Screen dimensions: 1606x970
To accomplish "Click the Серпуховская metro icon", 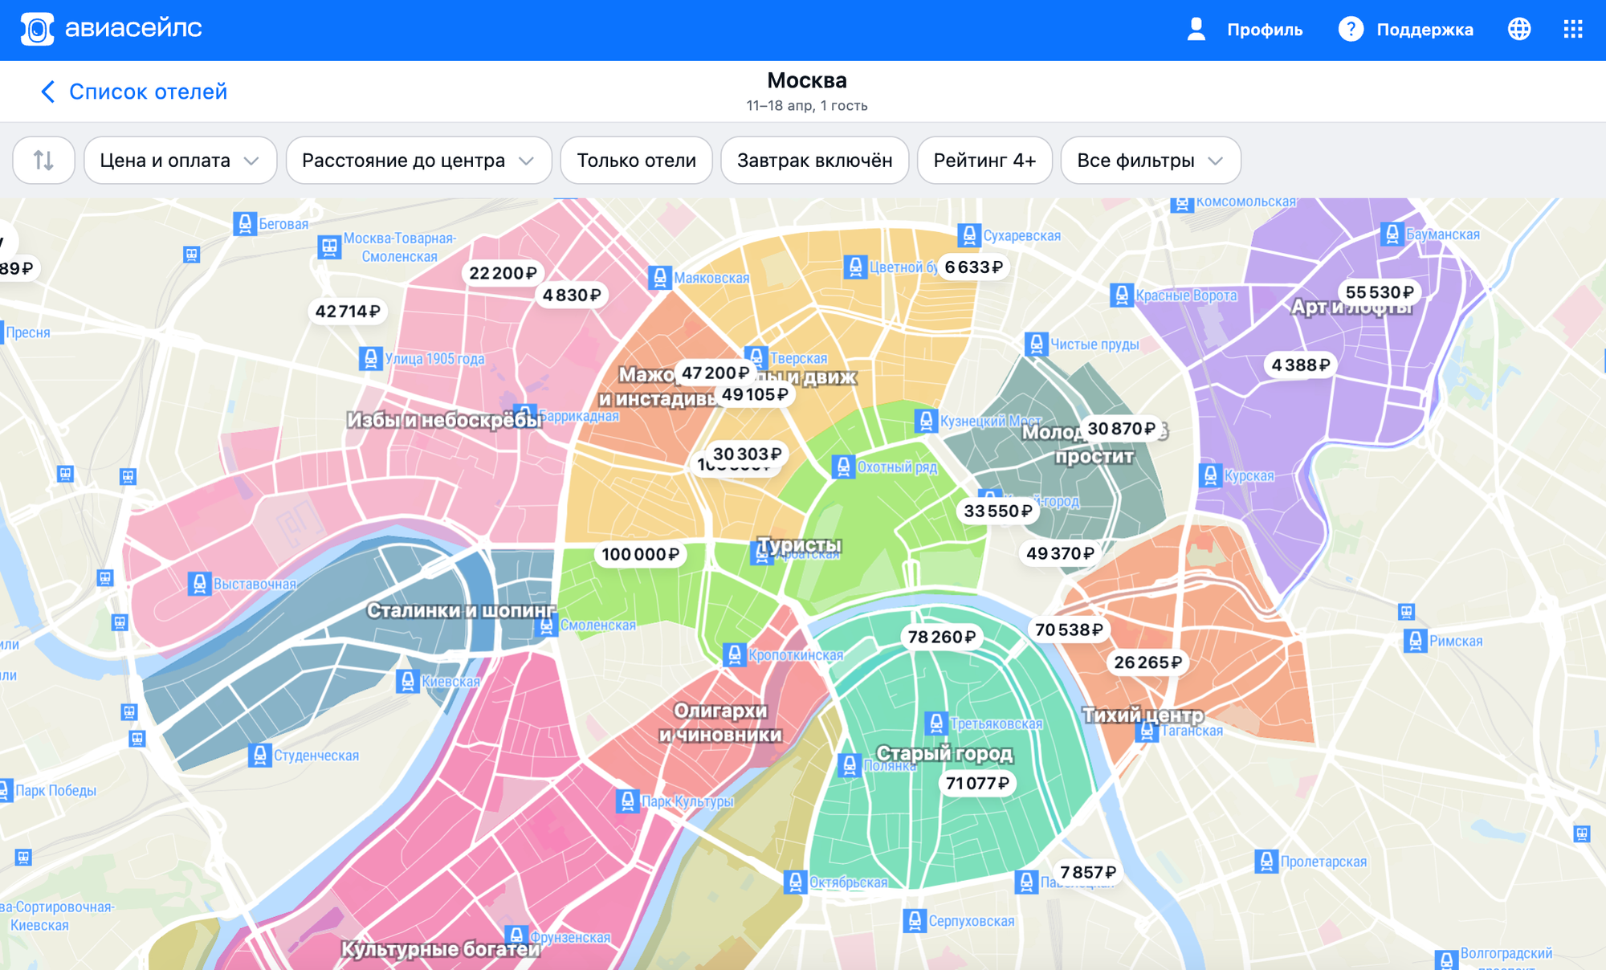I will pyautogui.click(x=914, y=920).
